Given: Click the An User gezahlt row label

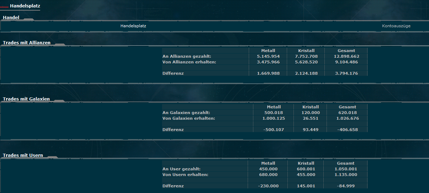Looking at the screenshot, I should pos(182,169).
